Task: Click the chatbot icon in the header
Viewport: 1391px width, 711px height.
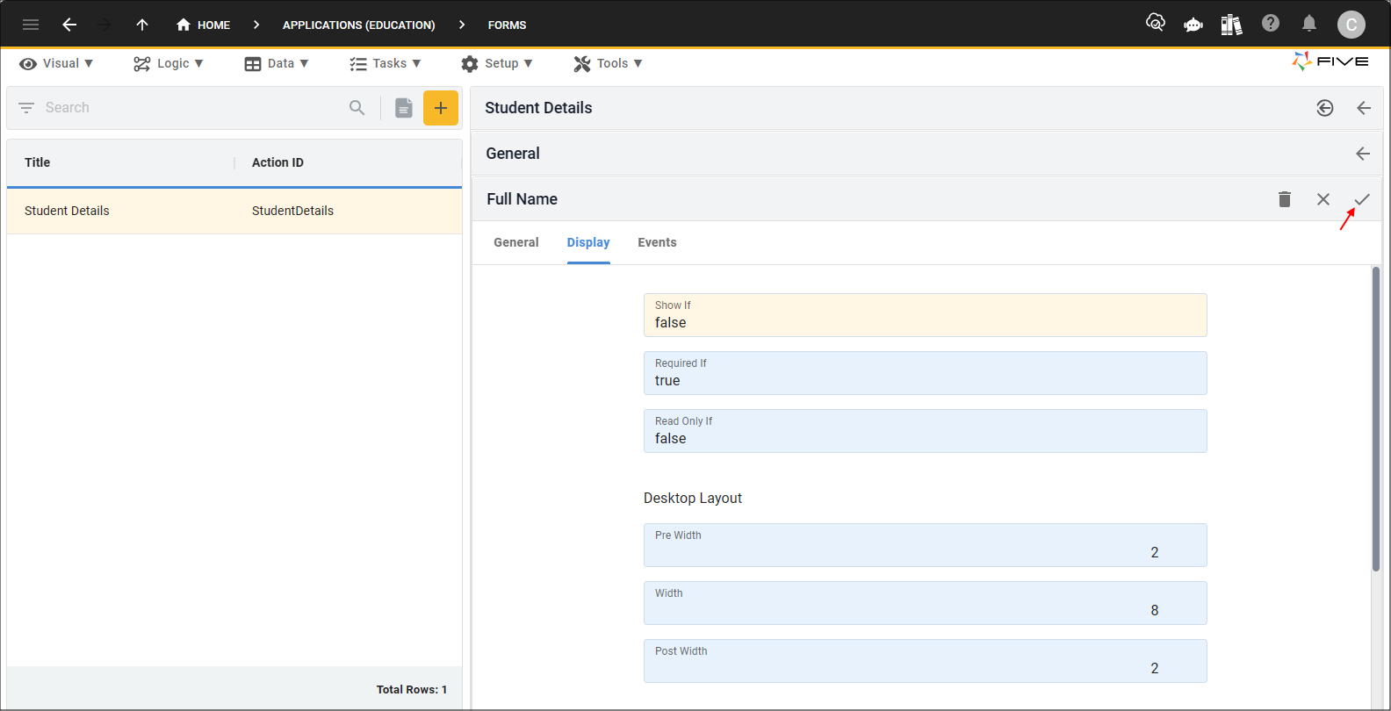Action: tap(1193, 25)
